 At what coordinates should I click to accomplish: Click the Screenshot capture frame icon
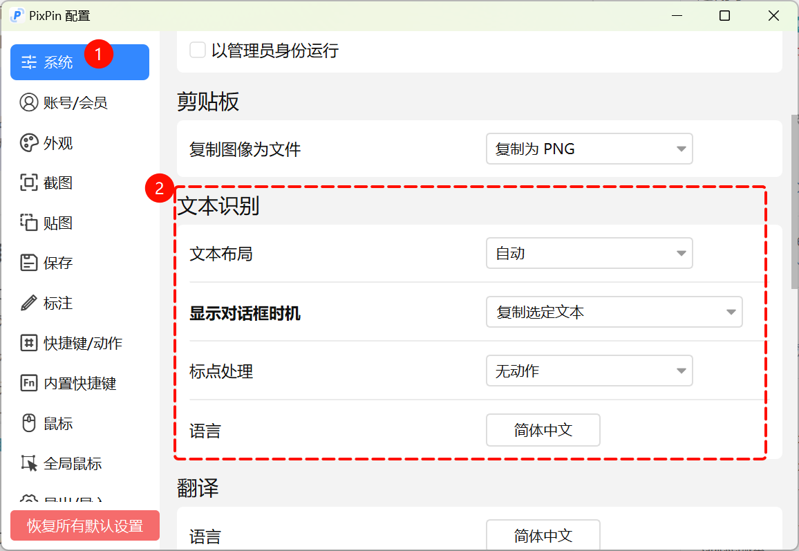(28, 183)
